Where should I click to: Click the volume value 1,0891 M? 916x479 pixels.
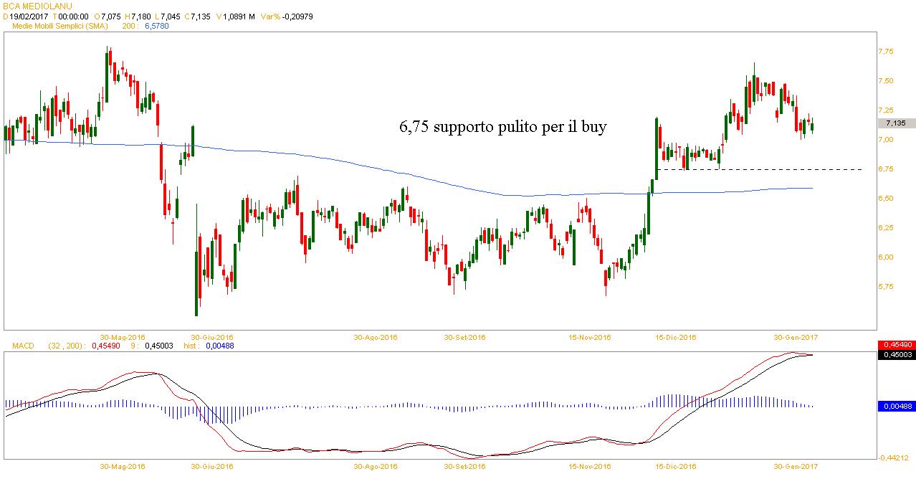(x=240, y=16)
